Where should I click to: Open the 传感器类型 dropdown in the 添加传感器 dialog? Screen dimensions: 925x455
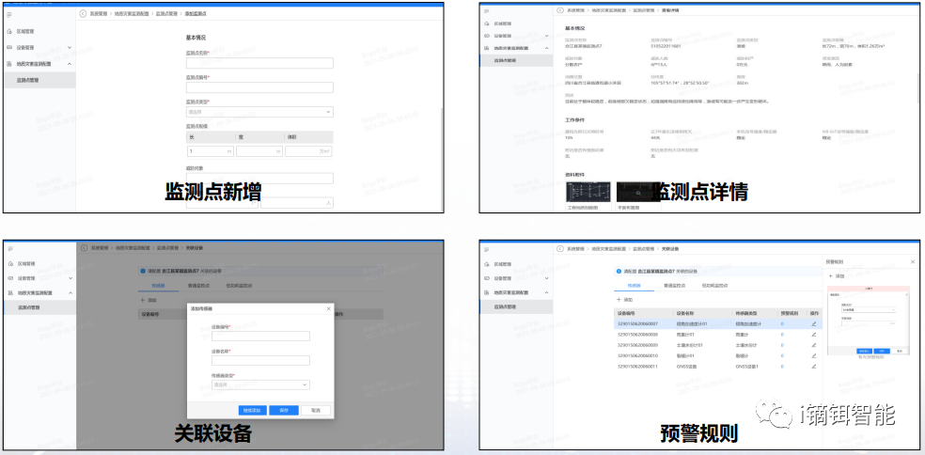(260, 384)
